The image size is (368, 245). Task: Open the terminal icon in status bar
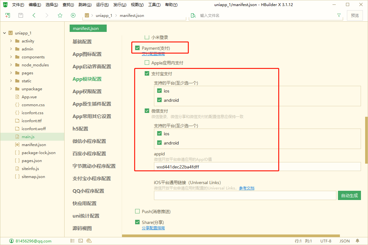[x=81, y=241]
